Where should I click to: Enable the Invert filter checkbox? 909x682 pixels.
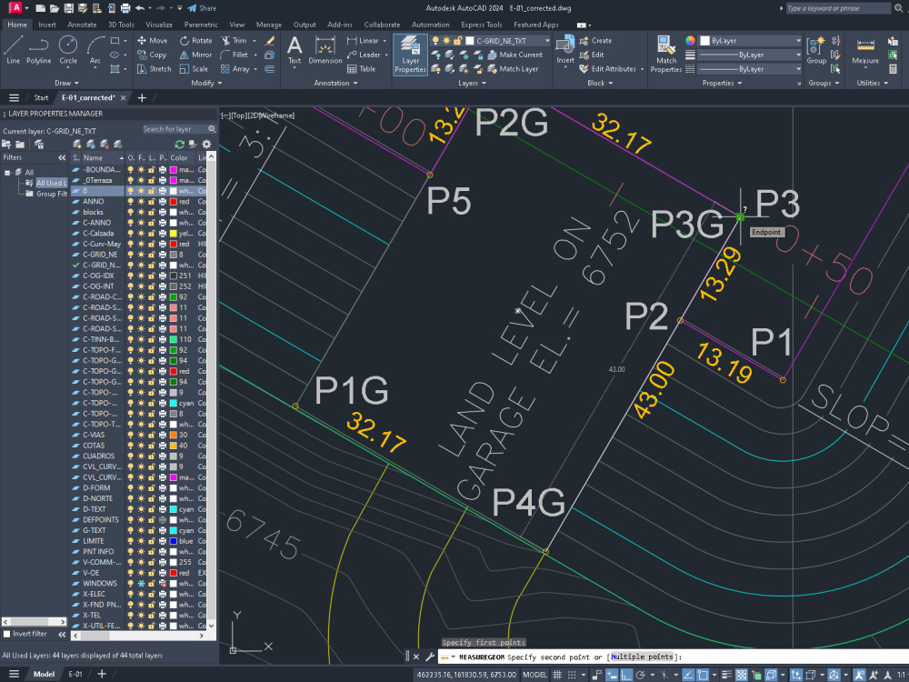[x=6, y=633]
